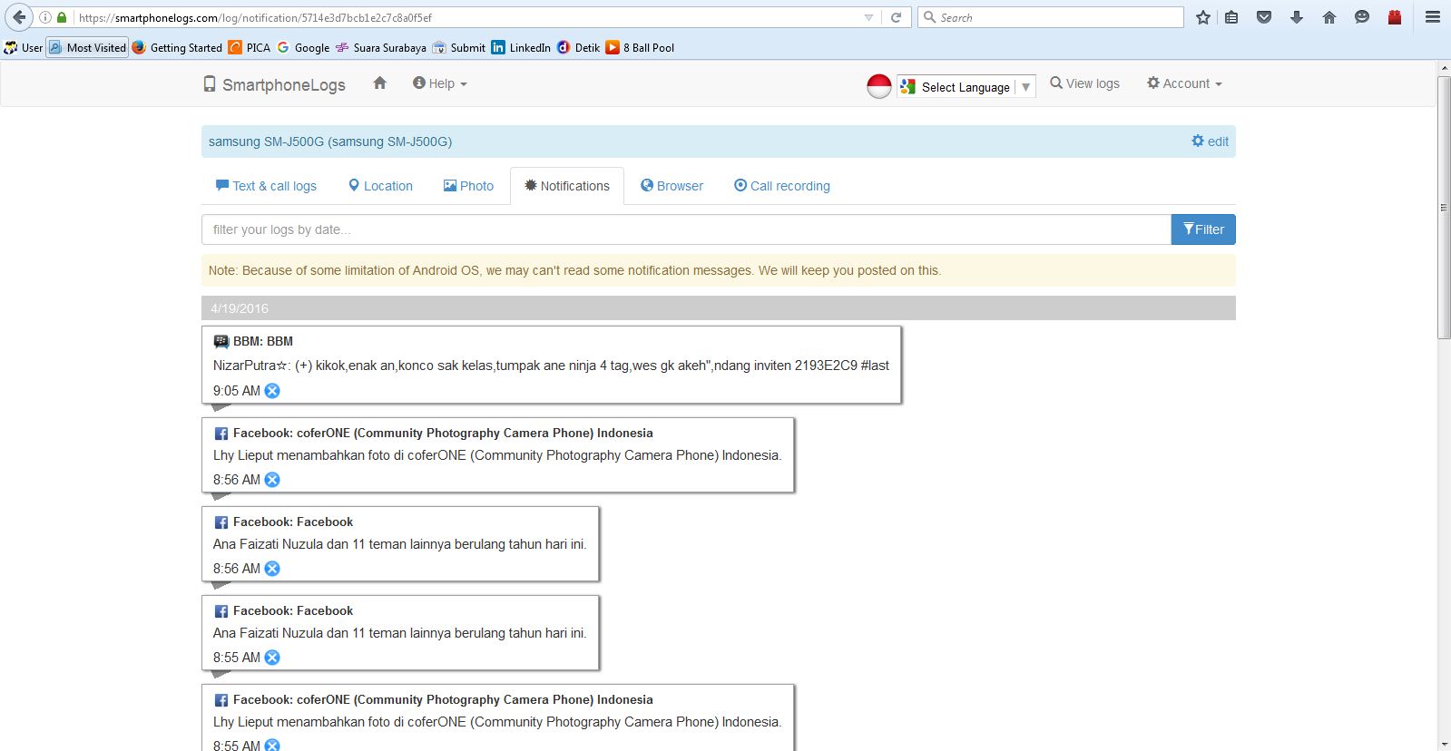
Task: Open the Help dropdown menu
Action: tap(440, 83)
